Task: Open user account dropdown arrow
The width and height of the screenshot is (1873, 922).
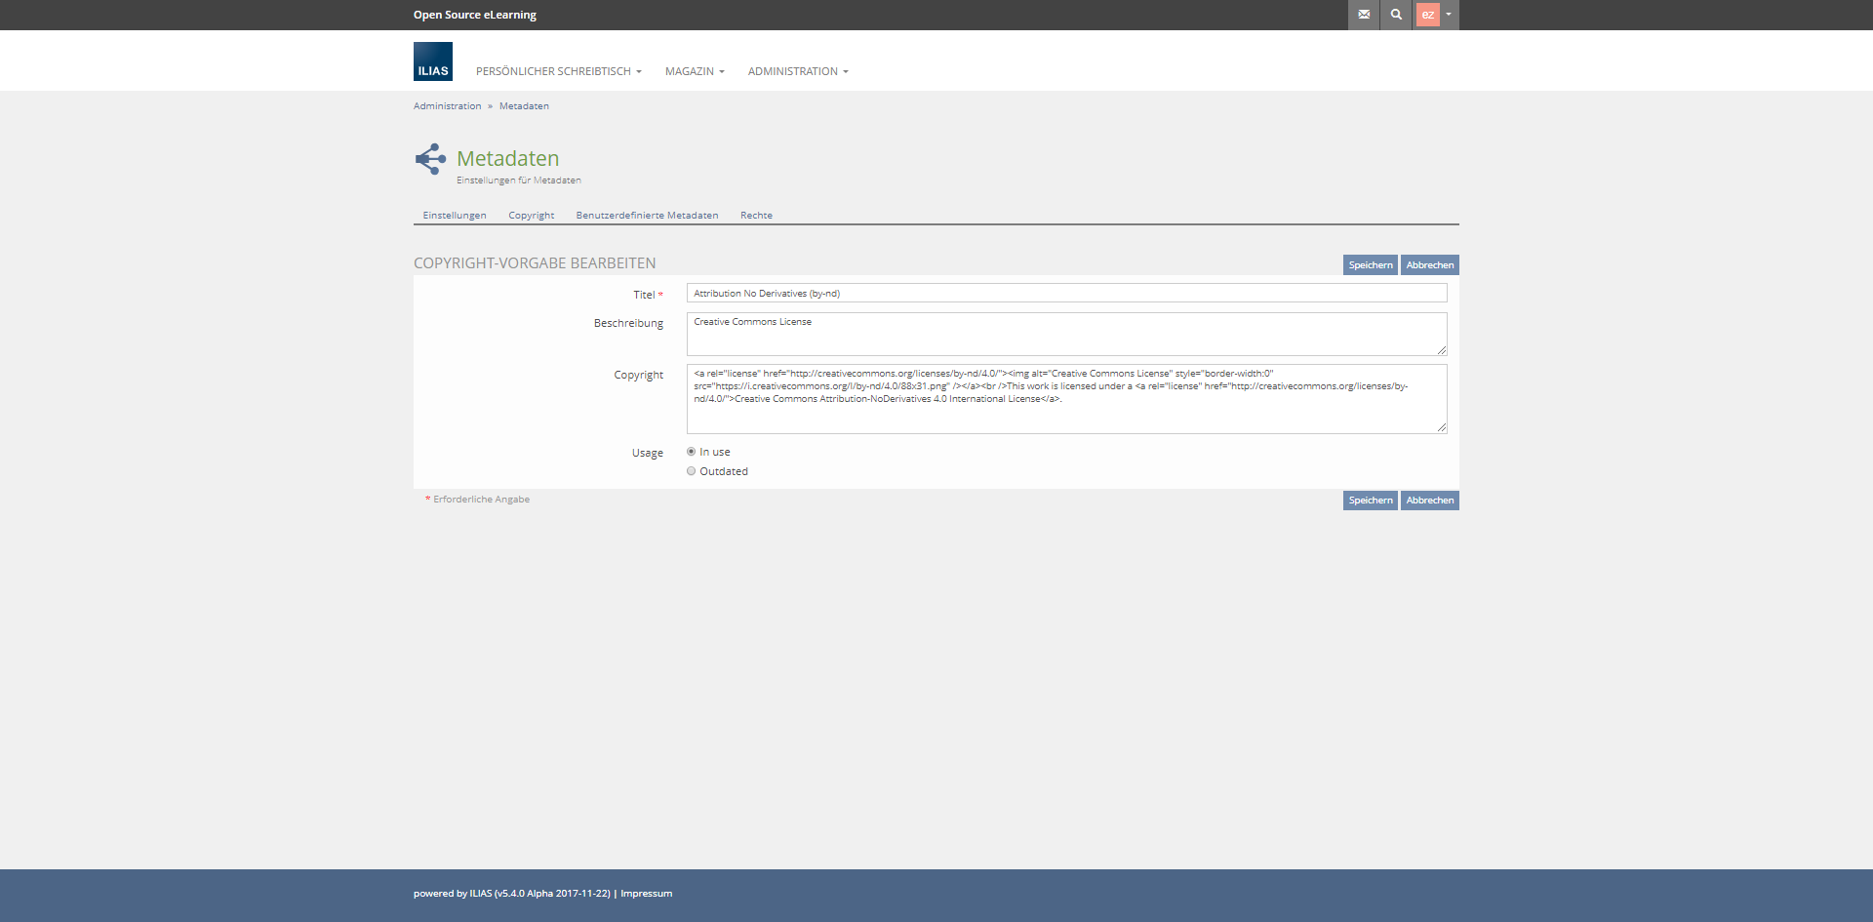Action: point(1449,15)
